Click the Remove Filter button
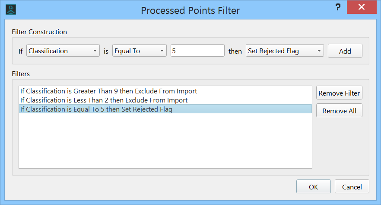Screen dimensions: 381x205 [339, 93]
